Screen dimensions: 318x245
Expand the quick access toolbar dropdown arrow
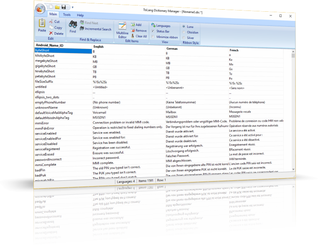click(x=72, y=7)
